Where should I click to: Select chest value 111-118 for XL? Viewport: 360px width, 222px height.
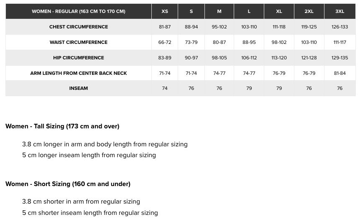(279, 27)
